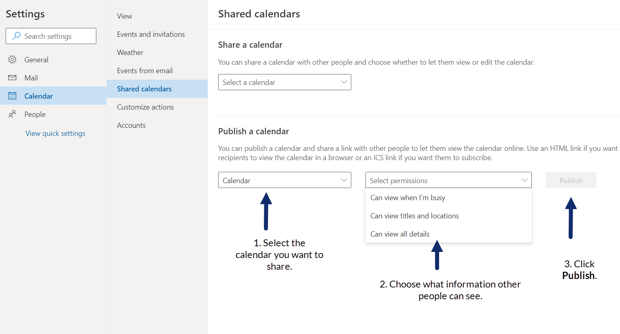
Task: Click the Publish button
Action: pos(571,180)
